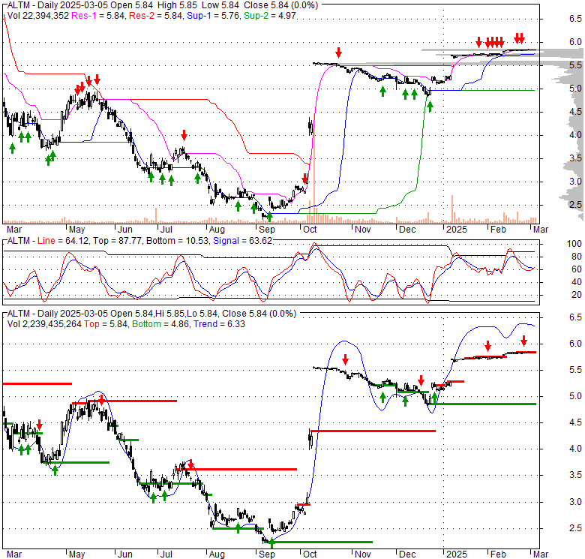Click the "4.0" price on the top chart's axis
The height and width of the screenshot is (559, 585).
point(575,135)
